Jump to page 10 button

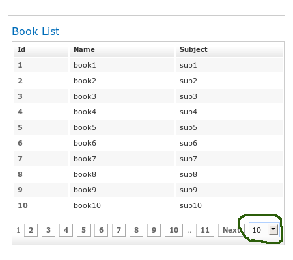coord(174,230)
